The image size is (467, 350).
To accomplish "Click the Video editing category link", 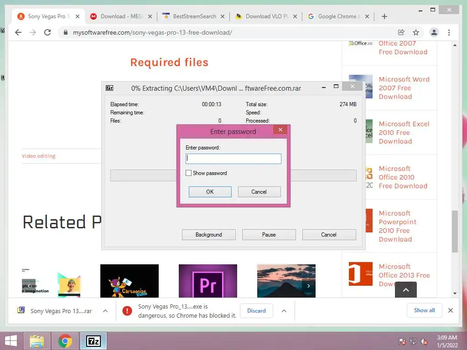I will (39, 156).
